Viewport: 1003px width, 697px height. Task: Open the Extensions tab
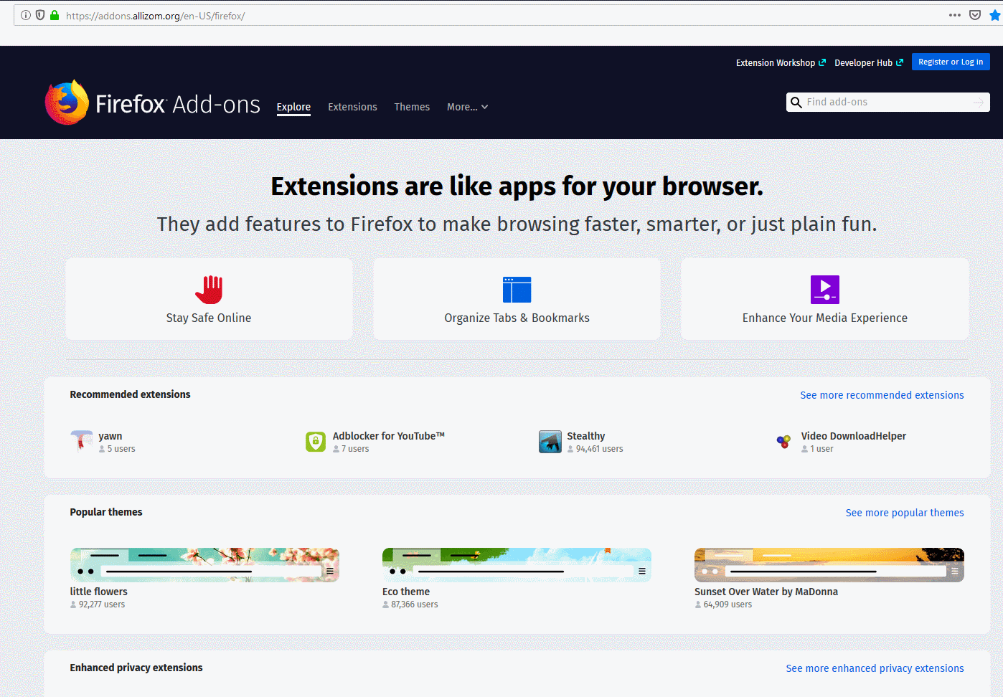[352, 107]
